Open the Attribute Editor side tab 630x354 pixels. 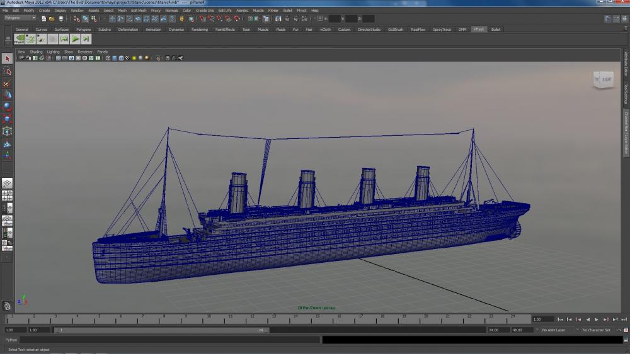tap(626, 64)
